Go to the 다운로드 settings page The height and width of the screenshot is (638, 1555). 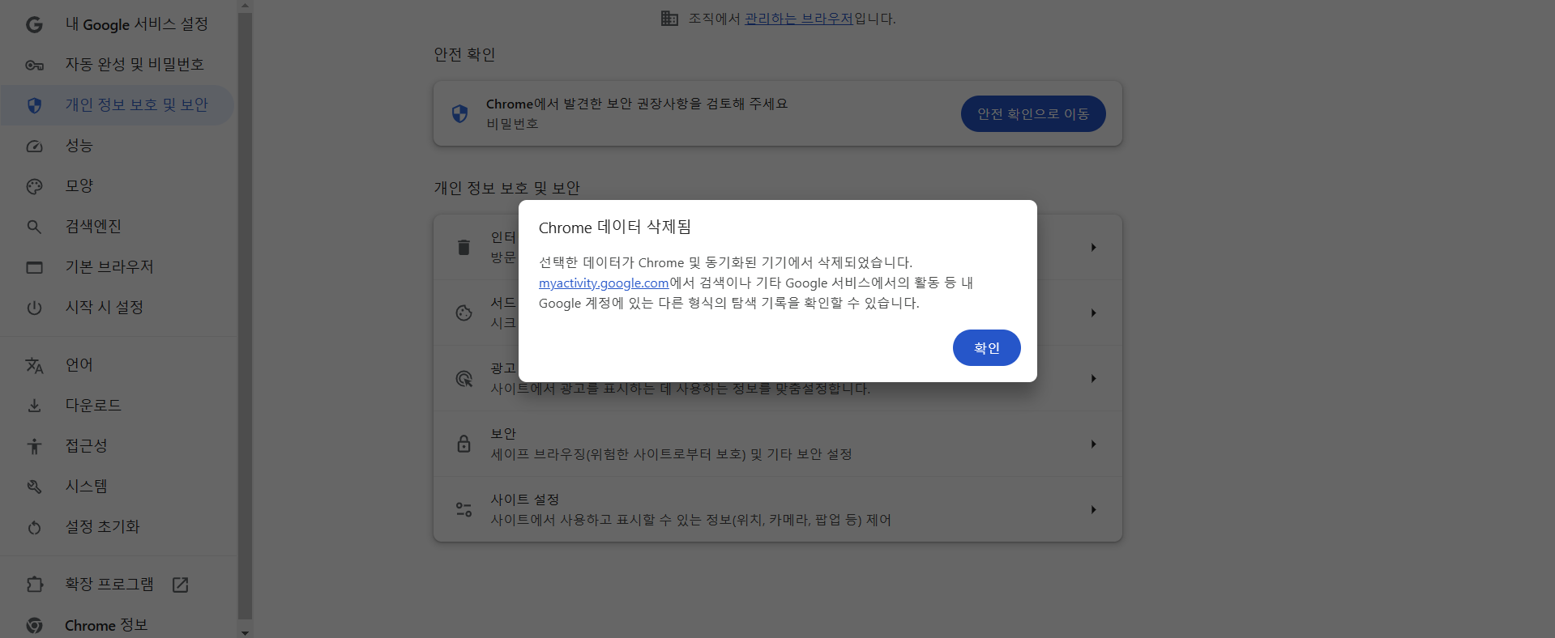click(x=117, y=406)
